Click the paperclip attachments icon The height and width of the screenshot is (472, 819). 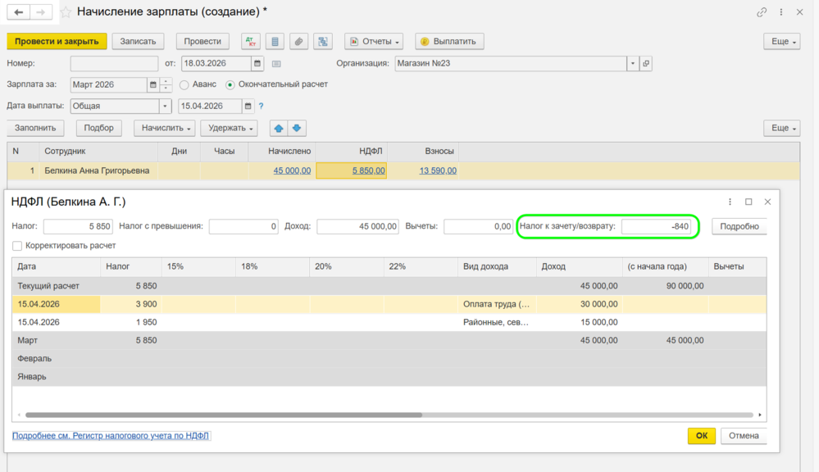click(299, 41)
